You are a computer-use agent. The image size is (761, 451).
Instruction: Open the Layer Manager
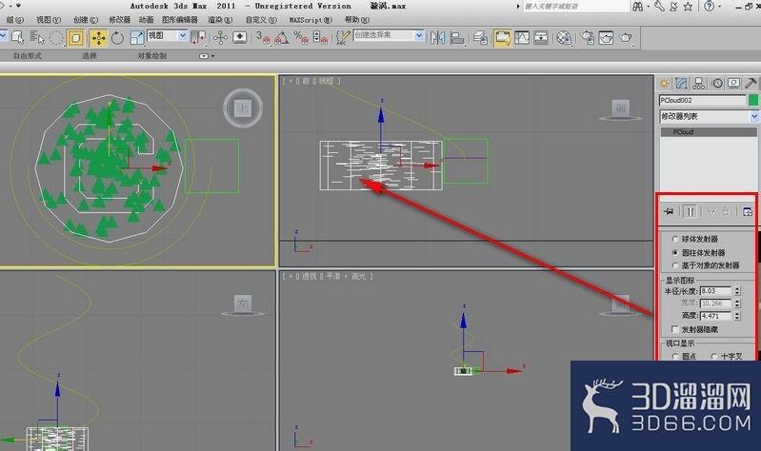pyautogui.click(x=480, y=37)
